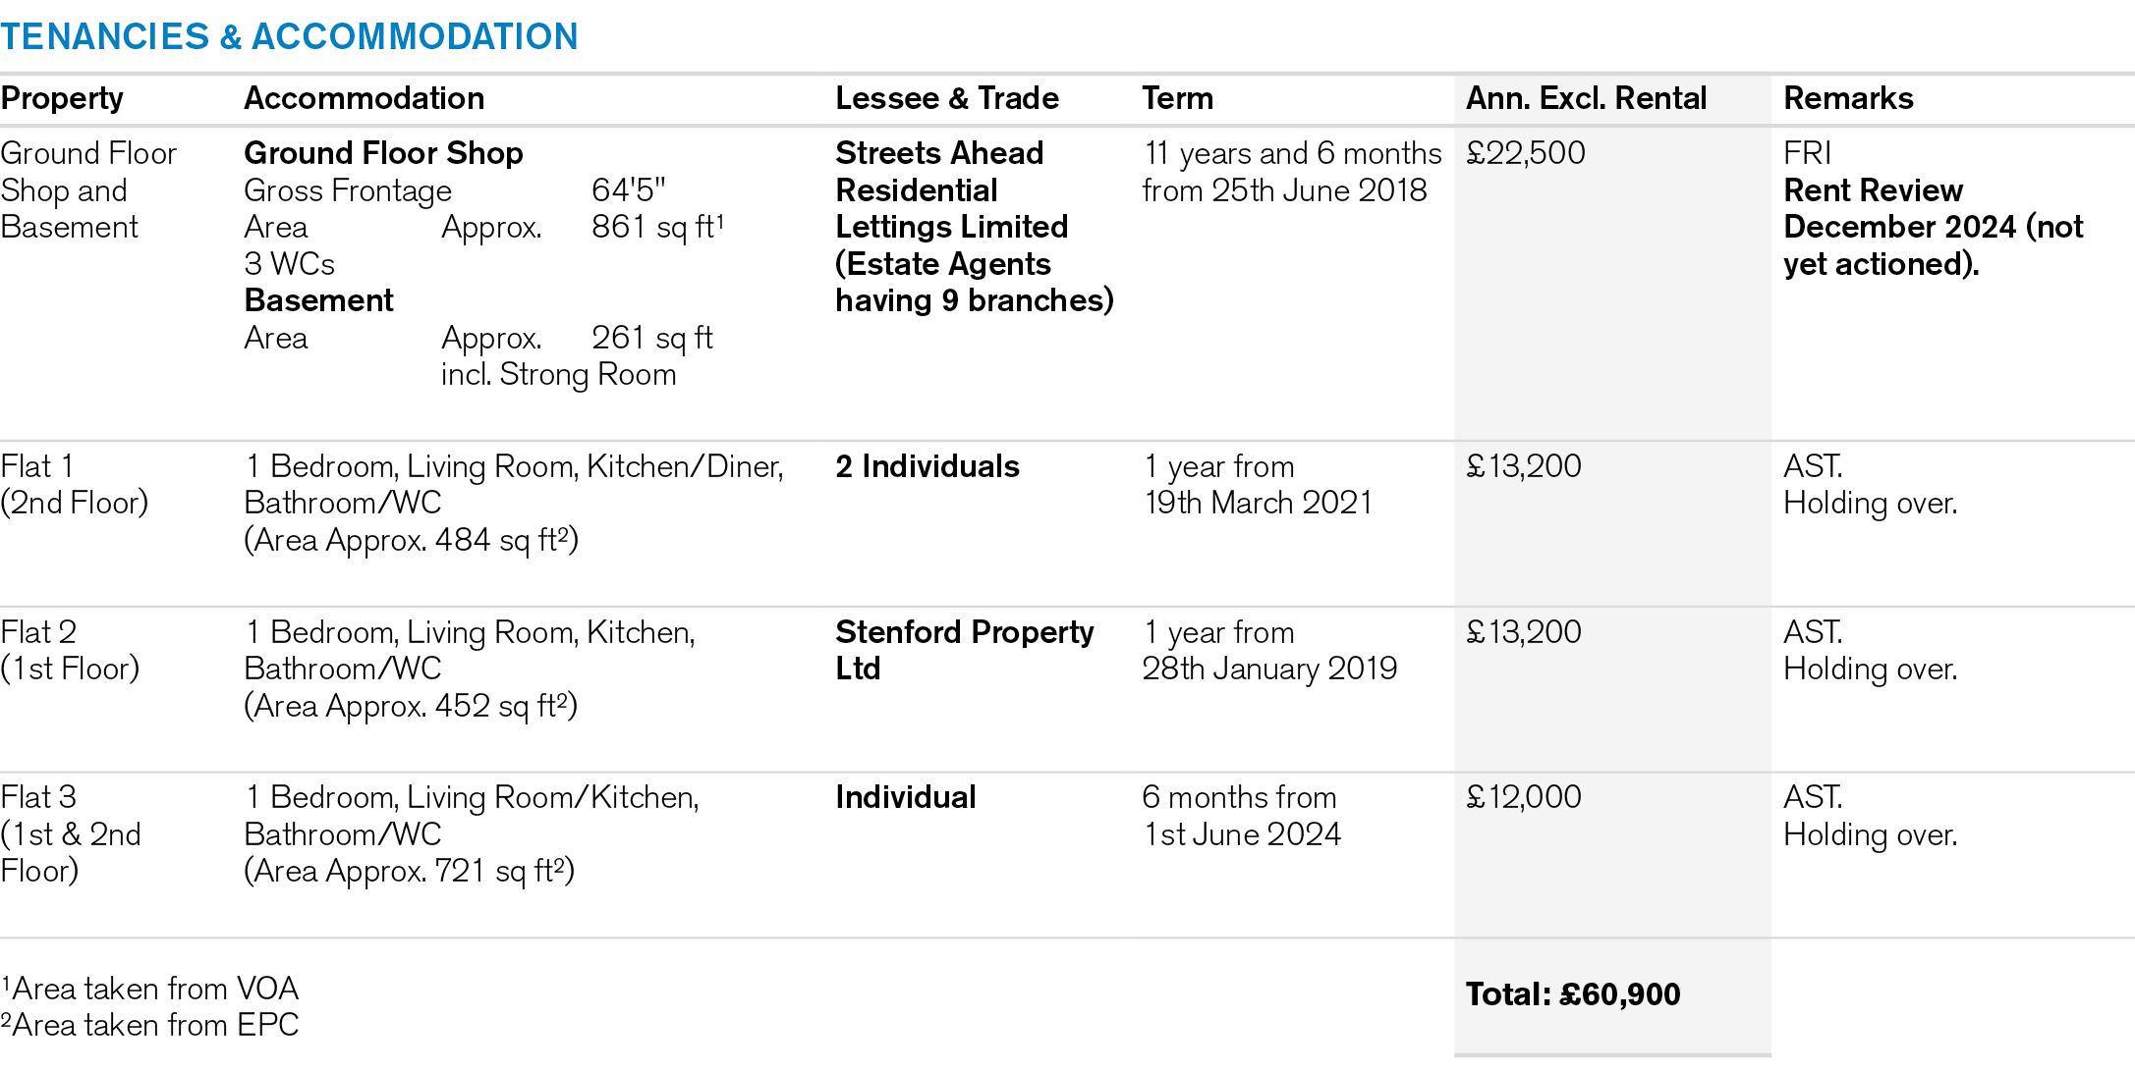This screenshot has height=1072, width=2135.
Task: Click the Tenancies & Accommodation heading
Action: point(289,36)
